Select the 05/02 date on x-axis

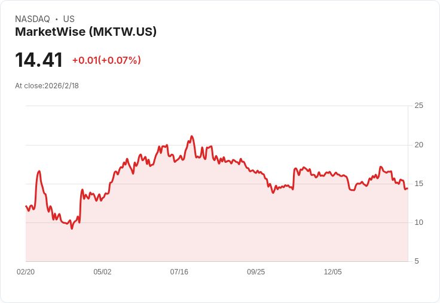tap(102, 272)
